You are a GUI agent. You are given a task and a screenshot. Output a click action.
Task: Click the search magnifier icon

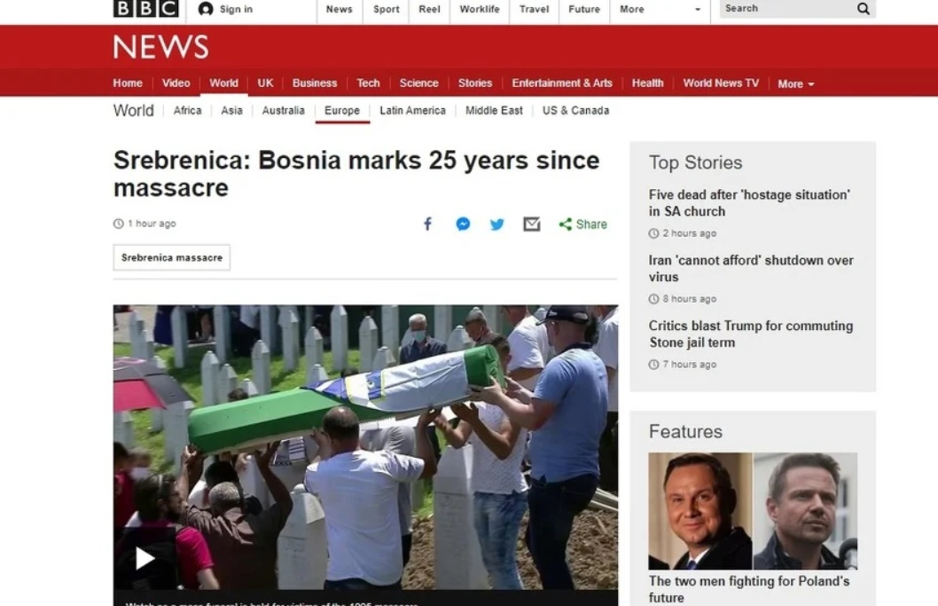pos(864,8)
